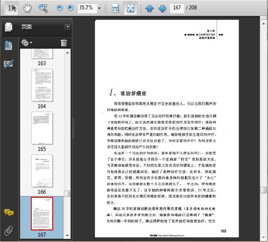Edit the 35.7% zoom level field
Screen dimensions: 268x242
[87, 8]
